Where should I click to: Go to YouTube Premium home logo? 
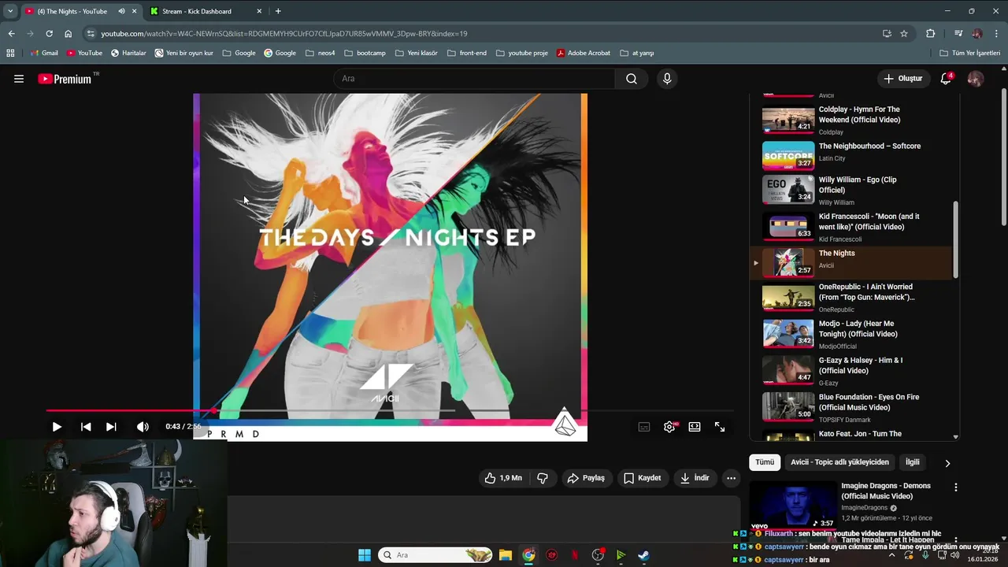tap(65, 79)
